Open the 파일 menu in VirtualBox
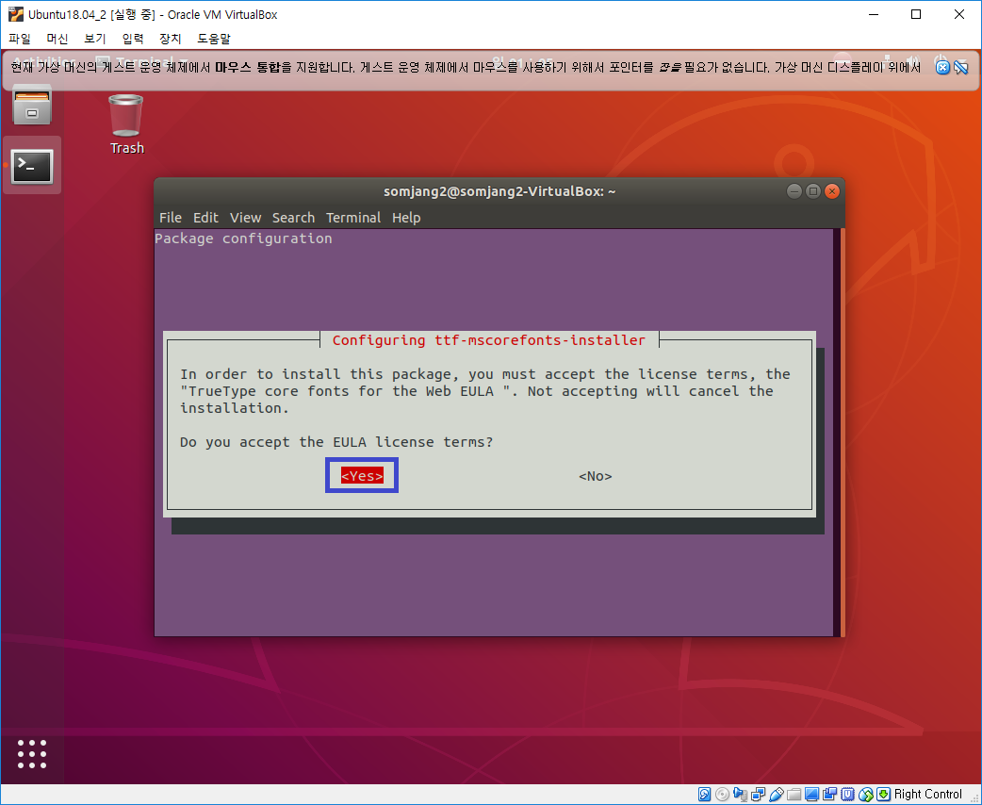The image size is (982, 805). 20,39
